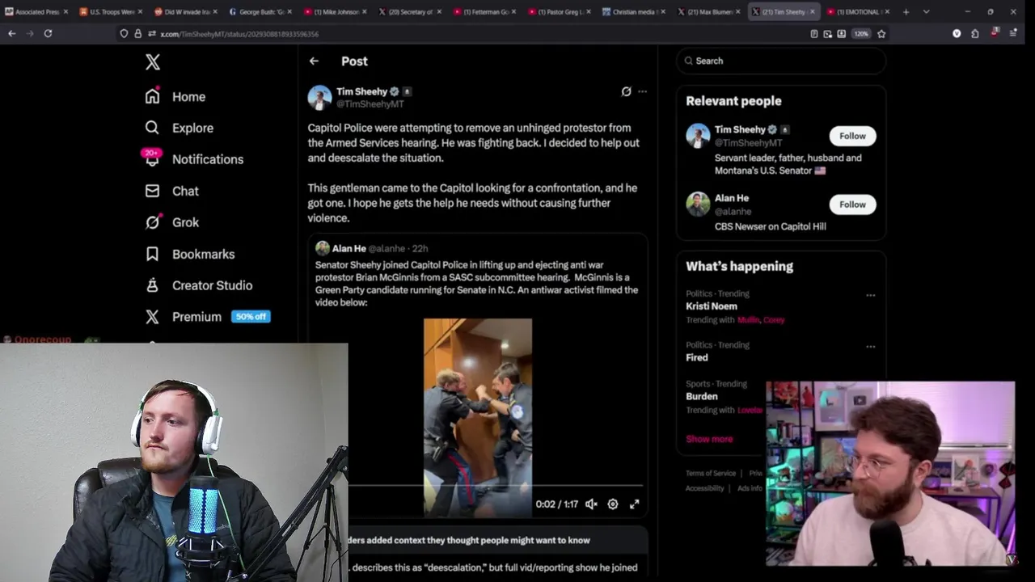Viewport: 1035px width, 582px height.
Task: Open more options for Kristi Noem trend
Action: click(x=871, y=295)
